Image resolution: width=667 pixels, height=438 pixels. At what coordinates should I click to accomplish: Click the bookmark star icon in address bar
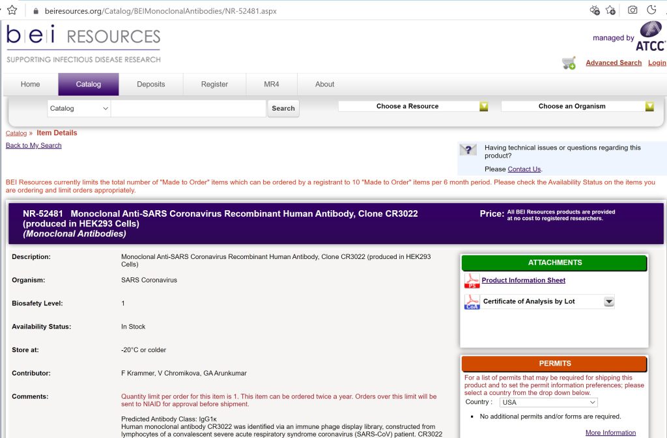[x=12, y=10]
